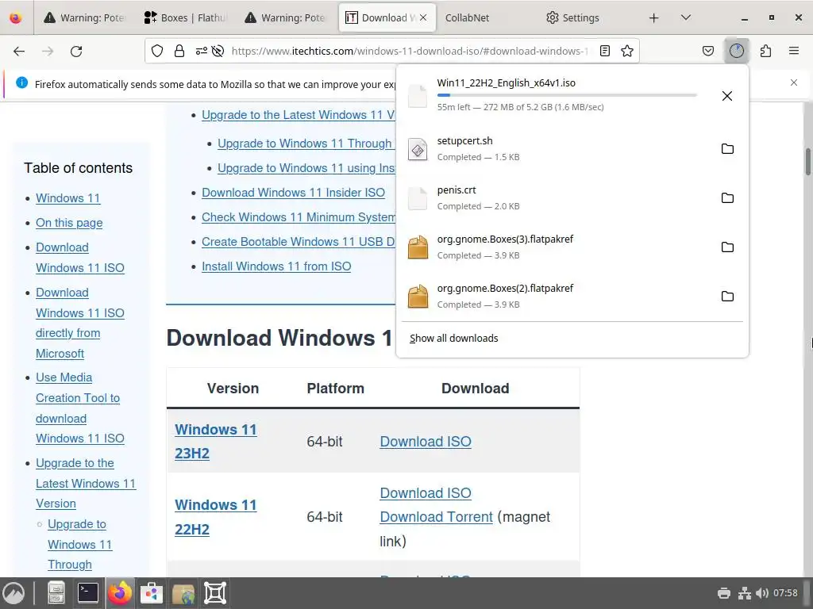The width and height of the screenshot is (813, 609).
Task: Click On this page in table of contents
Action: coord(69,223)
